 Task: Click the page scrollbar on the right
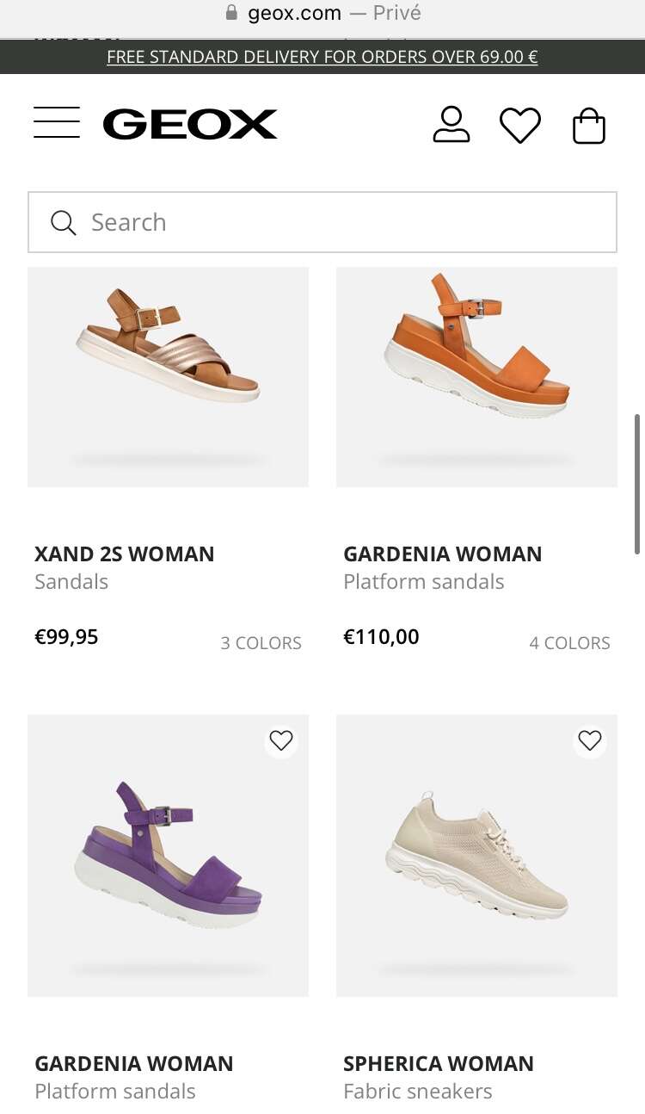click(x=637, y=484)
